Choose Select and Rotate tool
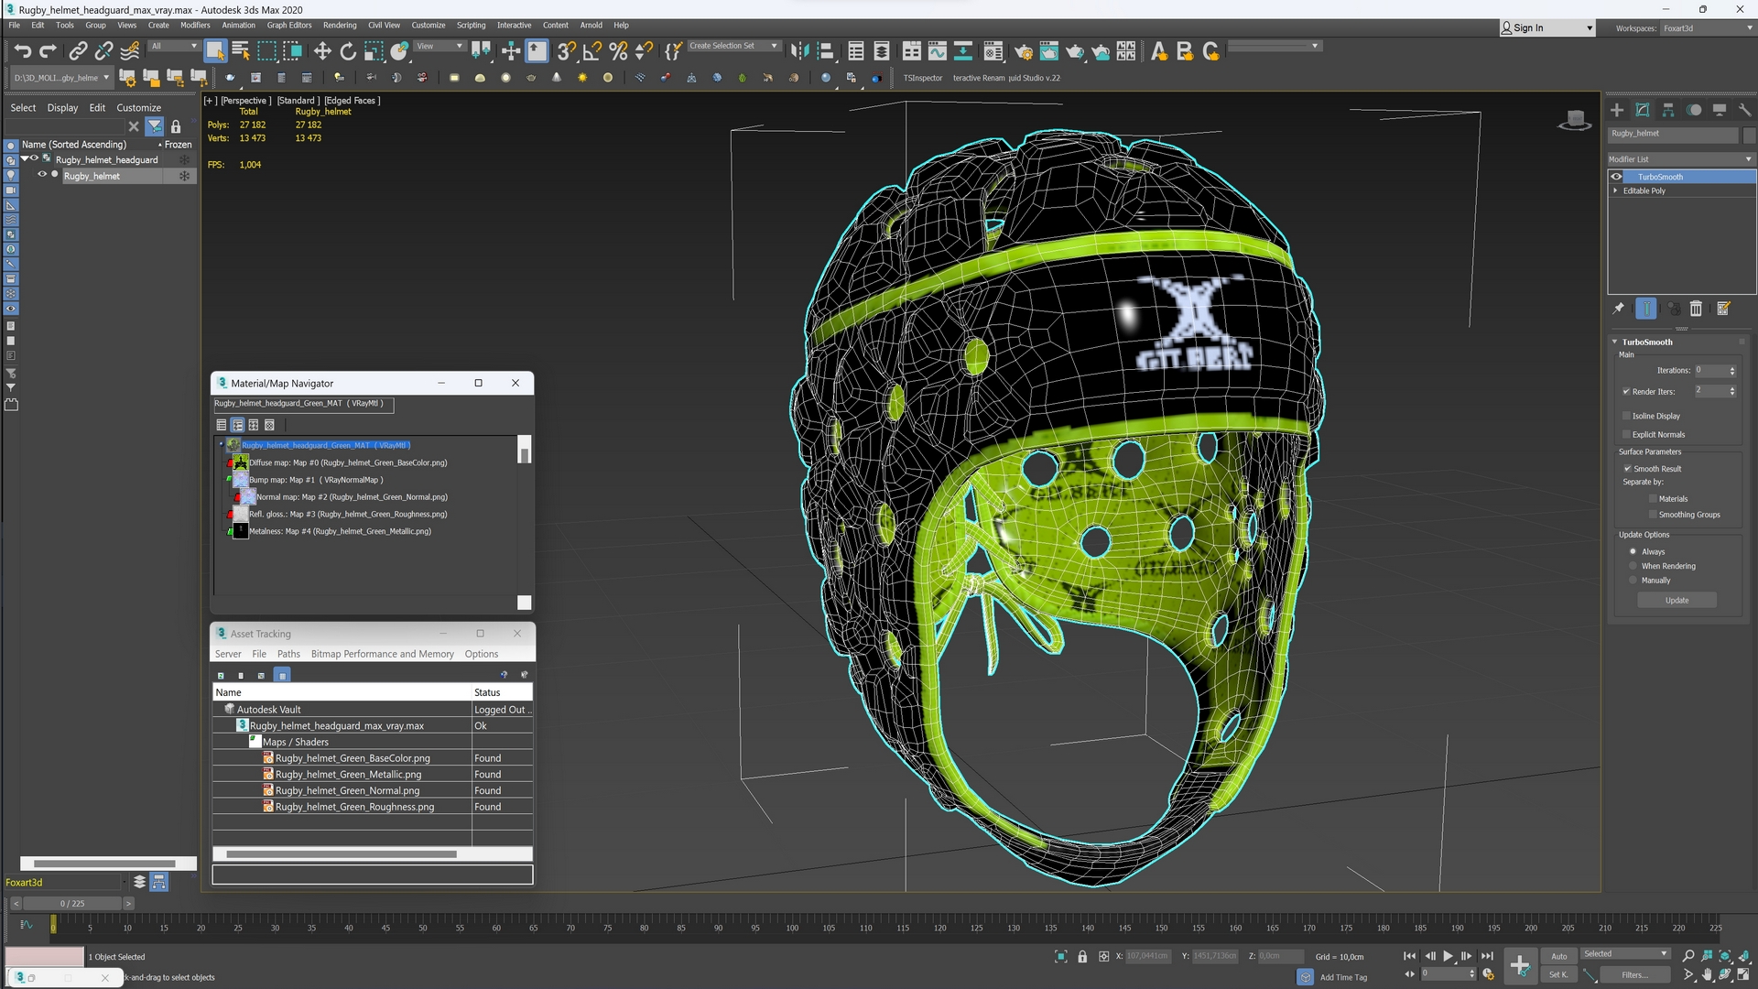Image resolution: width=1758 pixels, height=989 pixels. [x=348, y=51]
